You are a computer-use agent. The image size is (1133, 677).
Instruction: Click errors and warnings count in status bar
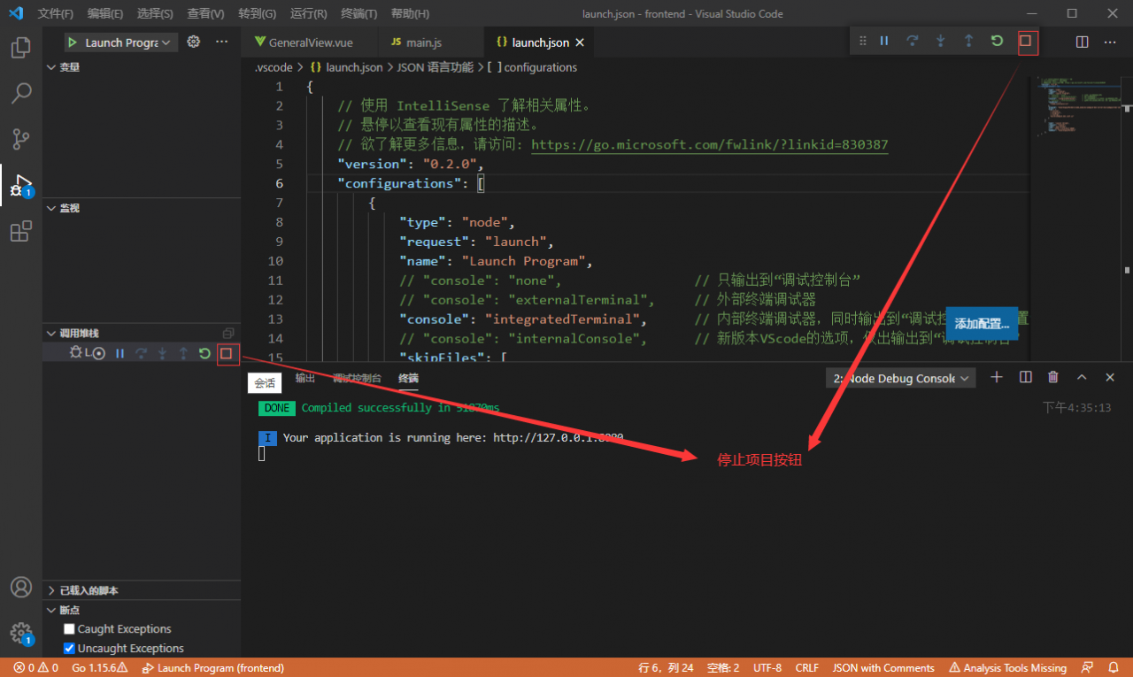36,668
